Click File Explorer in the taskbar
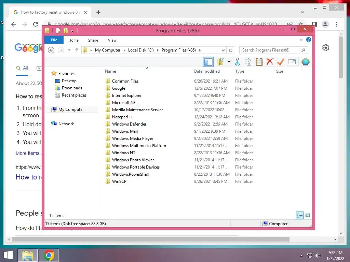This screenshot has width=350, height=262. pos(28,255)
